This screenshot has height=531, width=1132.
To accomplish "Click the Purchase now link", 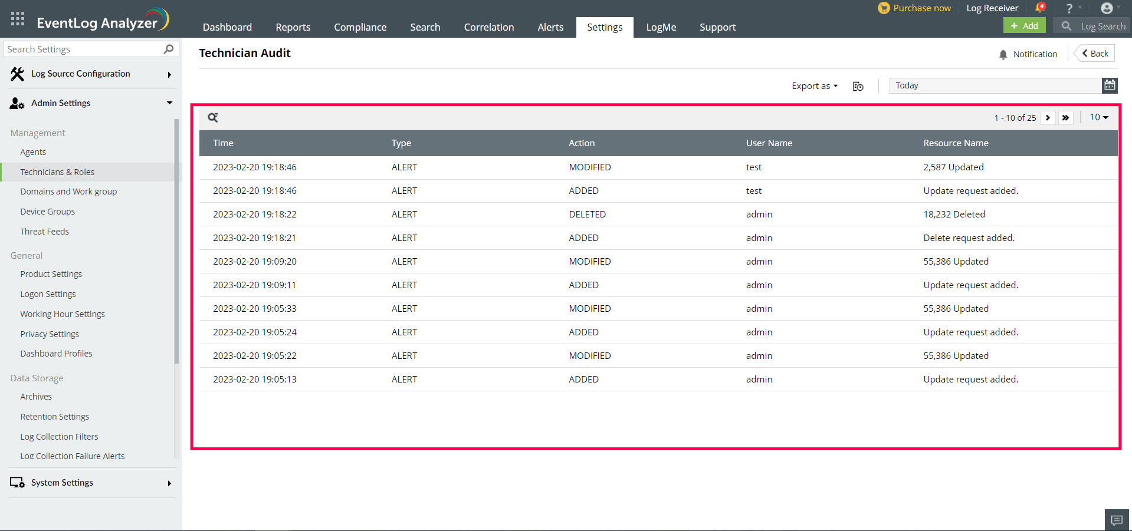I will pyautogui.click(x=922, y=8).
